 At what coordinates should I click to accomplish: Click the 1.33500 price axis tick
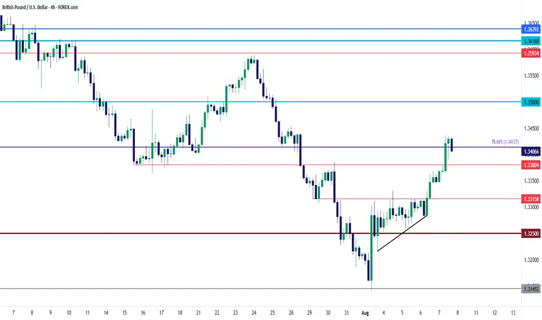532,180
